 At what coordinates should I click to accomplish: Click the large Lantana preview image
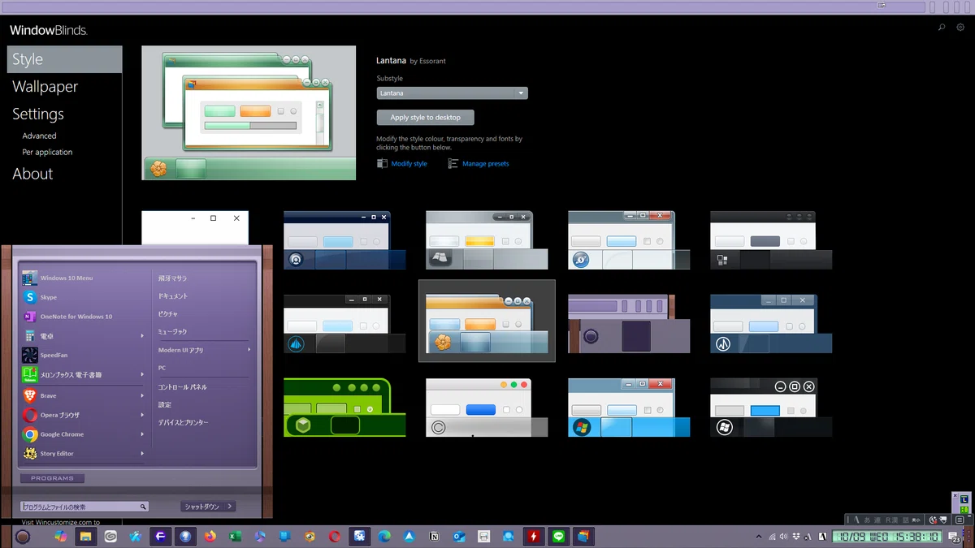click(x=249, y=113)
